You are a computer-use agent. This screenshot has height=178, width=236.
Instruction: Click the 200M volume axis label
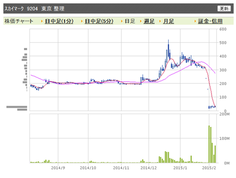[x=225, y=114]
